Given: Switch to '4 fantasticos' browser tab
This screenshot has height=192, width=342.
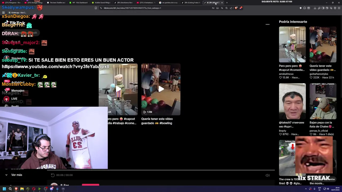Looking at the screenshot, I should click(146, 3).
